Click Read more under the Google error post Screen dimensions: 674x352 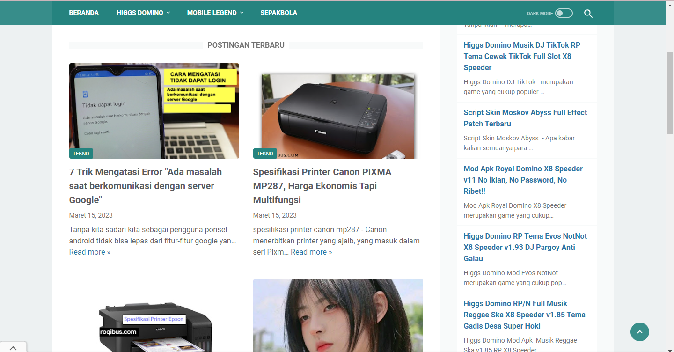pyautogui.click(x=90, y=252)
